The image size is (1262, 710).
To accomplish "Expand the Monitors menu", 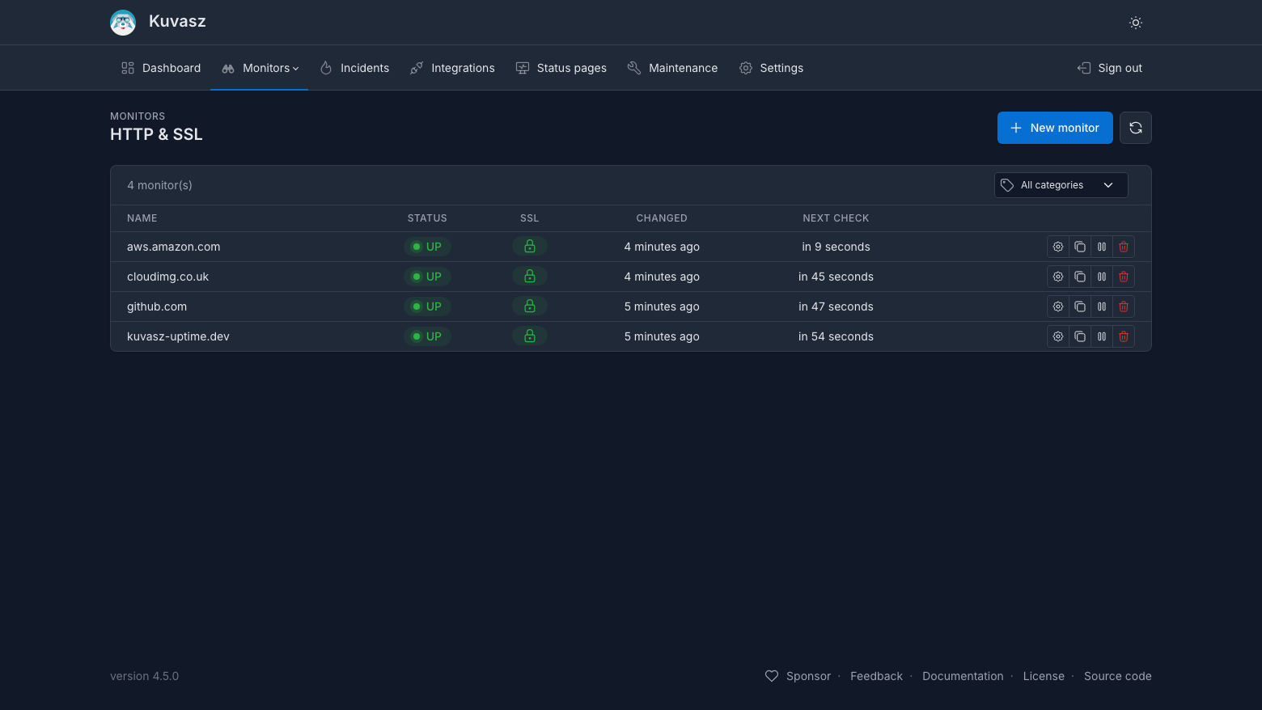I will coord(260,68).
